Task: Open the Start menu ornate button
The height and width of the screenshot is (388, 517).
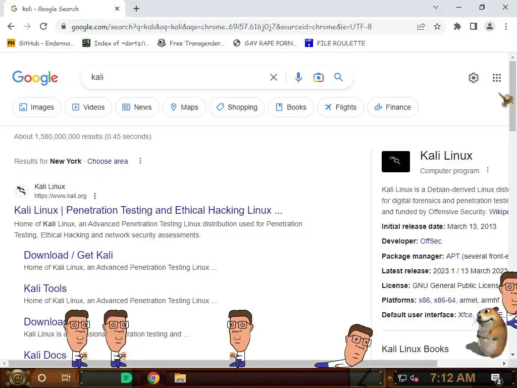Action: 18,378
